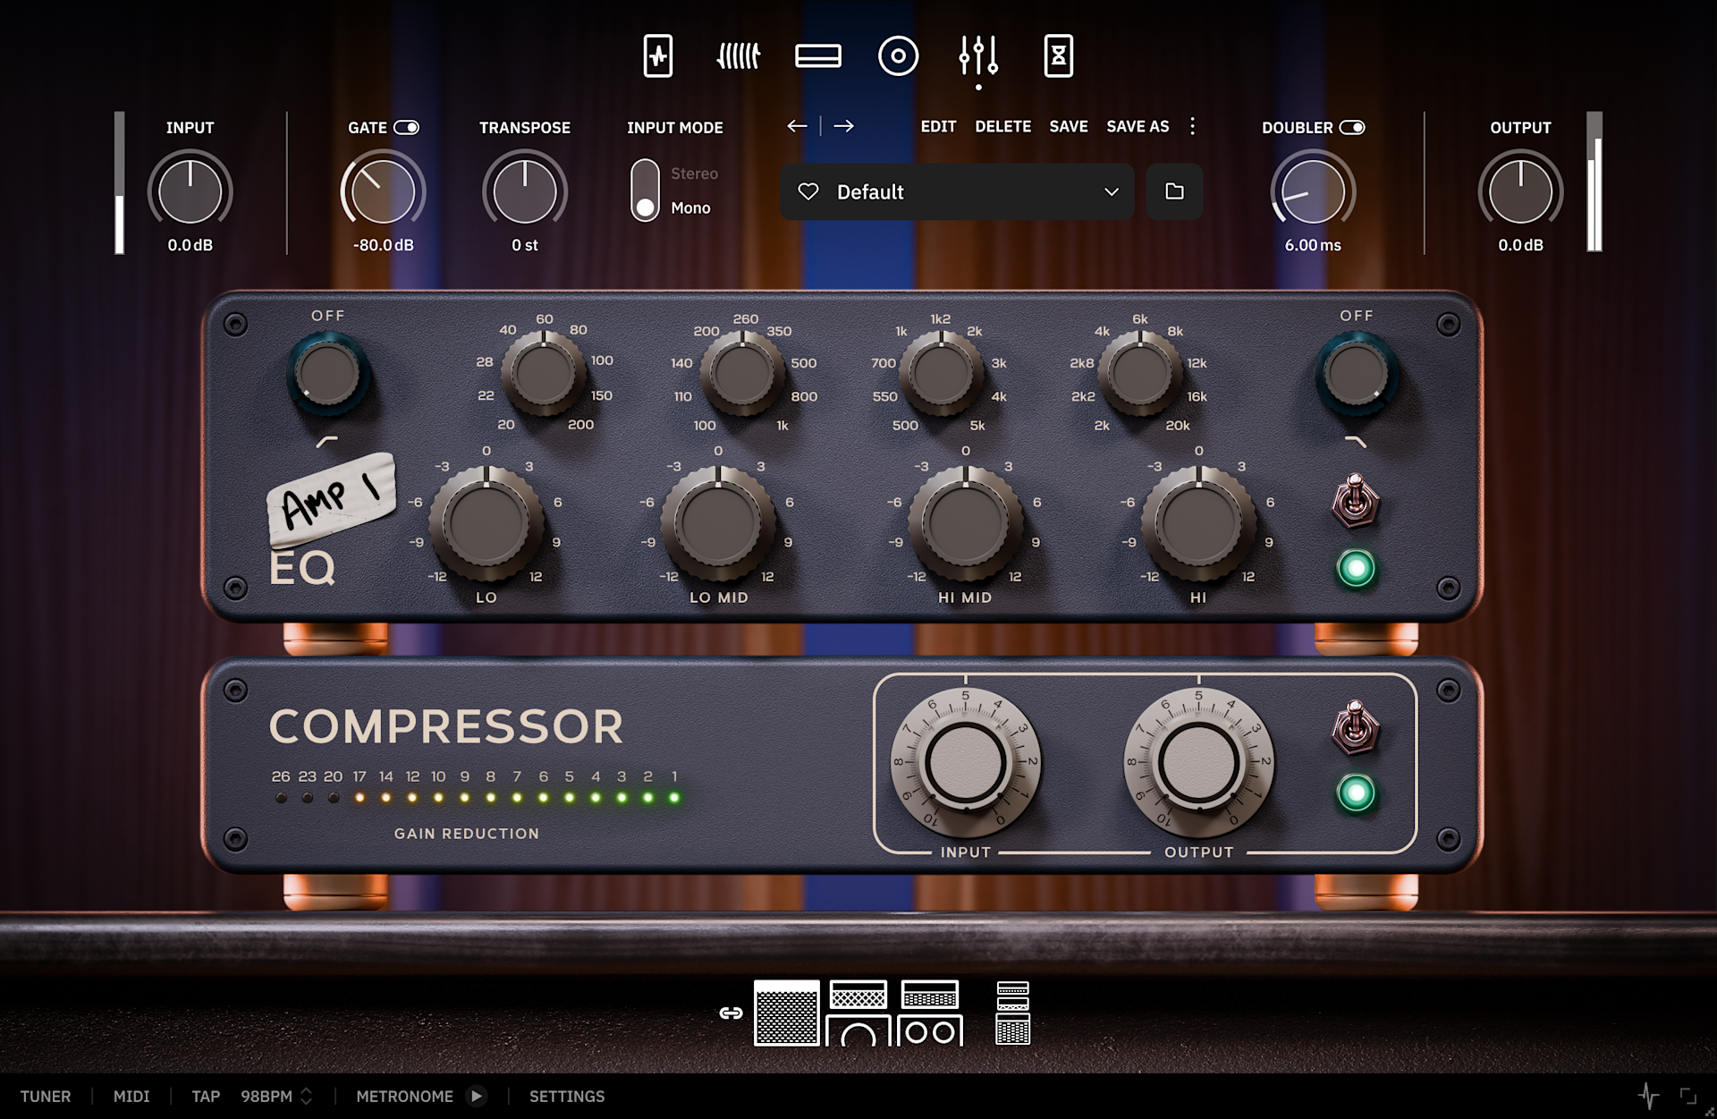This screenshot has height=1119, width=1717.
Task: Click the link amps chain icon
Action: 731,1013
